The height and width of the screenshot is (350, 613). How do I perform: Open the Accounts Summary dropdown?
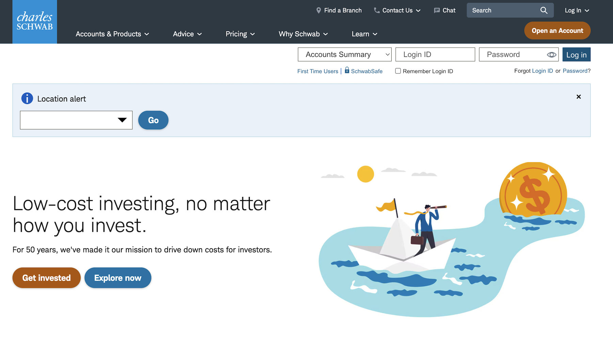pos(345,54)
